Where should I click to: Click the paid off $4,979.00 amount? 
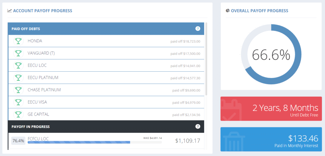tap(186, 103)
